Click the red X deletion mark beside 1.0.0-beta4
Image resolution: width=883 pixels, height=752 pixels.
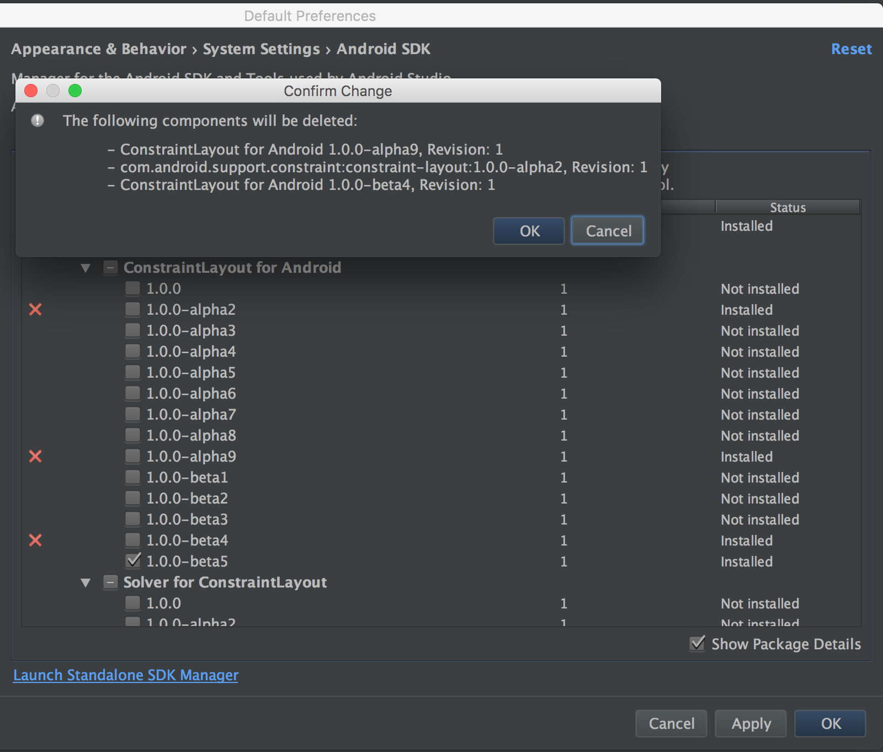pyautogui.click(x=35, y=541)
